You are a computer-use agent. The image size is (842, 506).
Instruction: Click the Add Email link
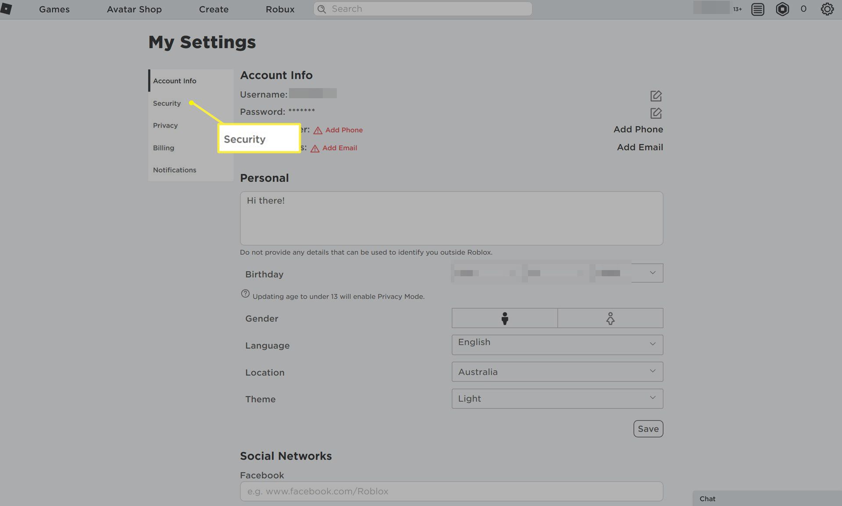[x=339, y=147]
